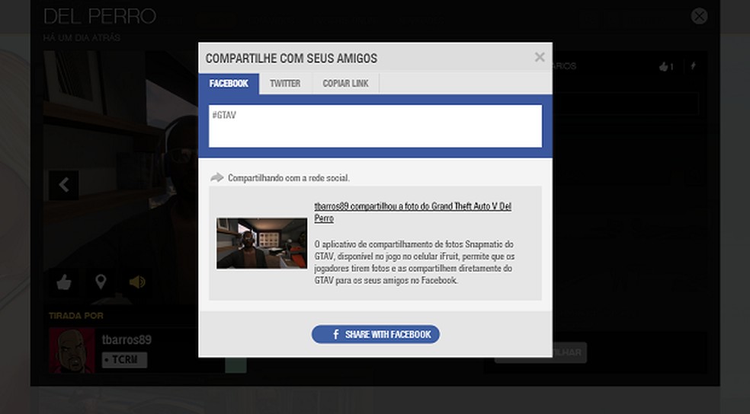750x414 pixels.
Task: Click the 'Há um dia atrás' timestamp
Action: (x=82, y=38)
